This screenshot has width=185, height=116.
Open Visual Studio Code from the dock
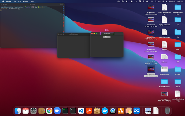tap(81, 110)
